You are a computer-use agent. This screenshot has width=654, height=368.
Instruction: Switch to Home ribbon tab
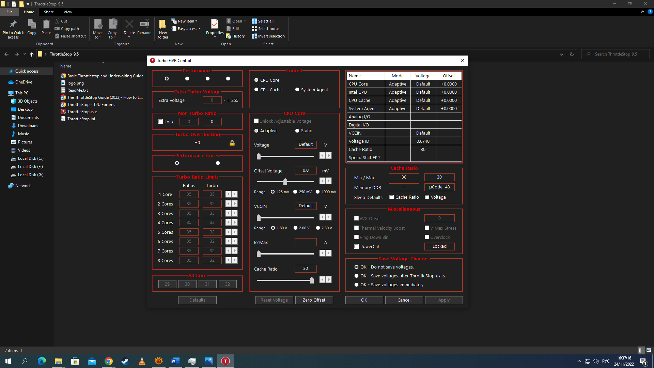[29, 12]
